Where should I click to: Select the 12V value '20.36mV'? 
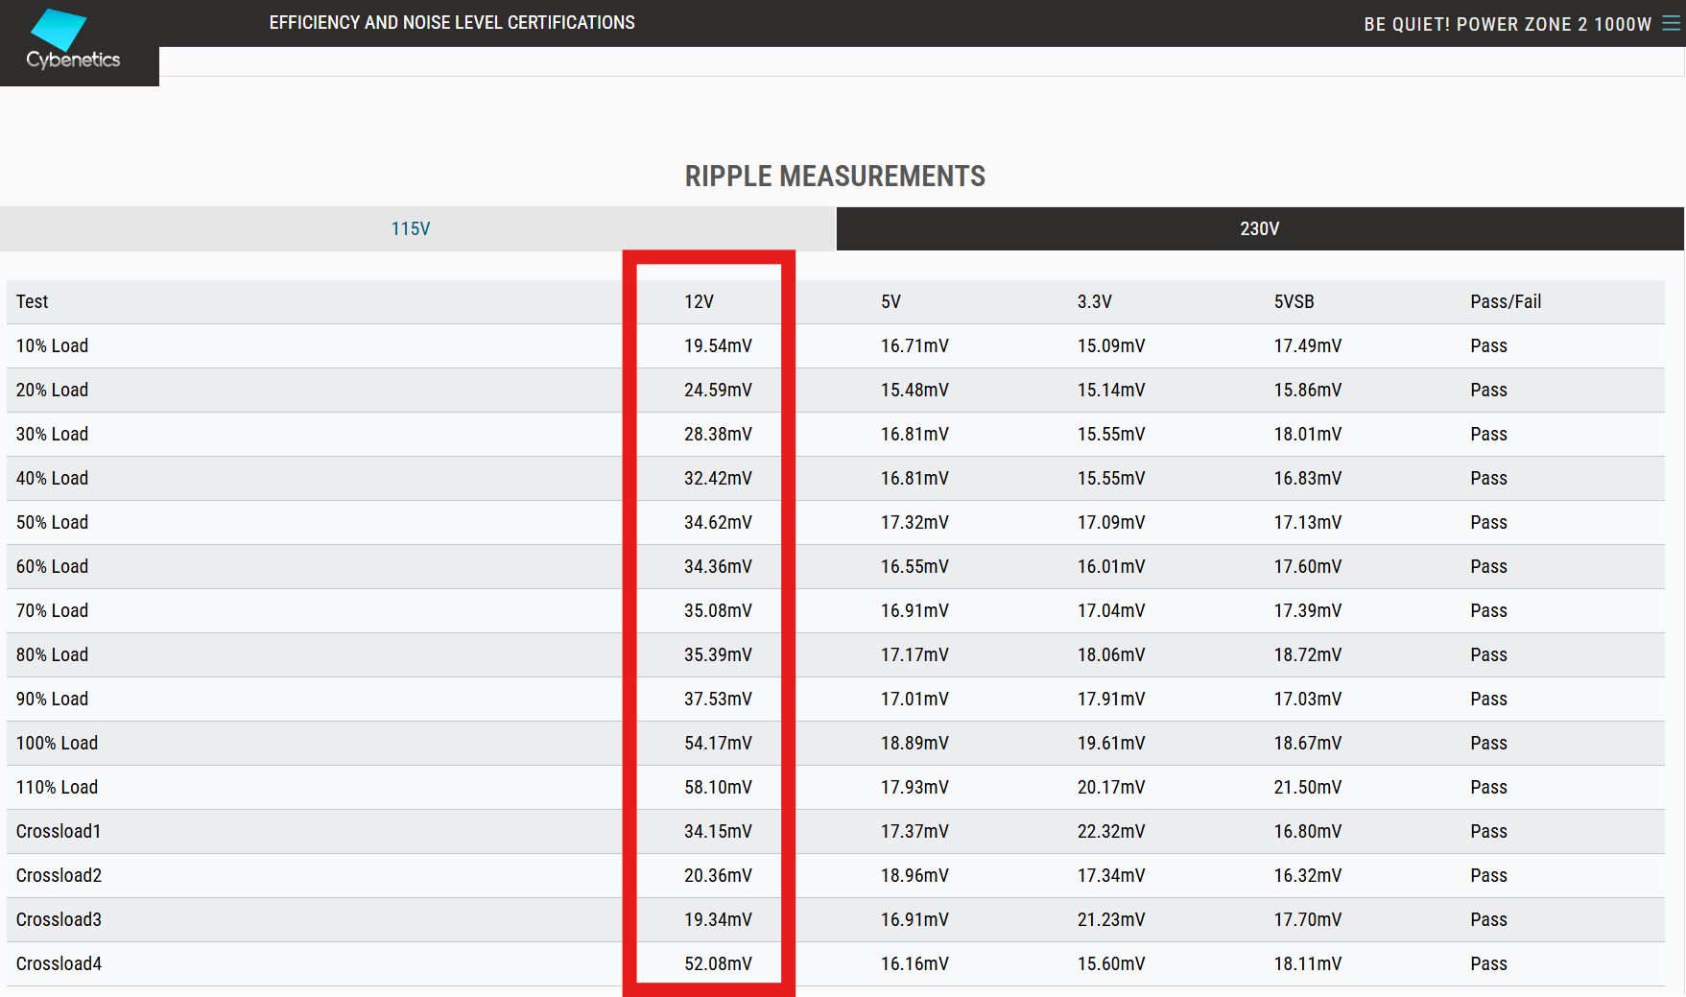[x=718, y=875]
